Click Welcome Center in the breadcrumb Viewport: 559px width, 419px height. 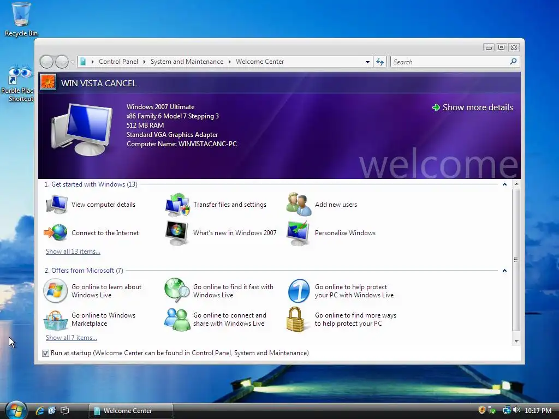[260, 62]
